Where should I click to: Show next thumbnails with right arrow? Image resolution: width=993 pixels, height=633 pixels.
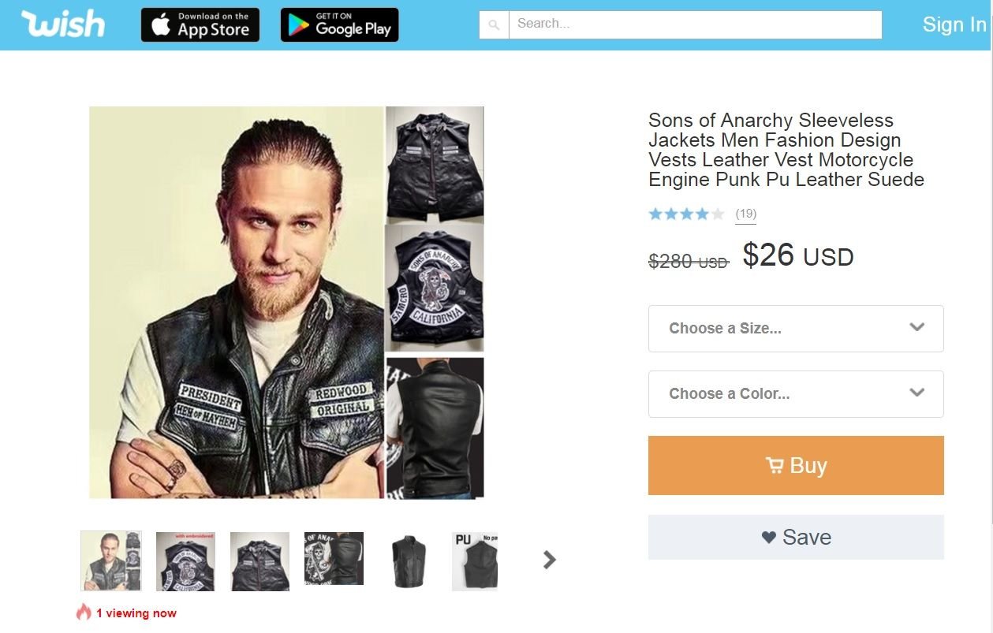point(550,560)
